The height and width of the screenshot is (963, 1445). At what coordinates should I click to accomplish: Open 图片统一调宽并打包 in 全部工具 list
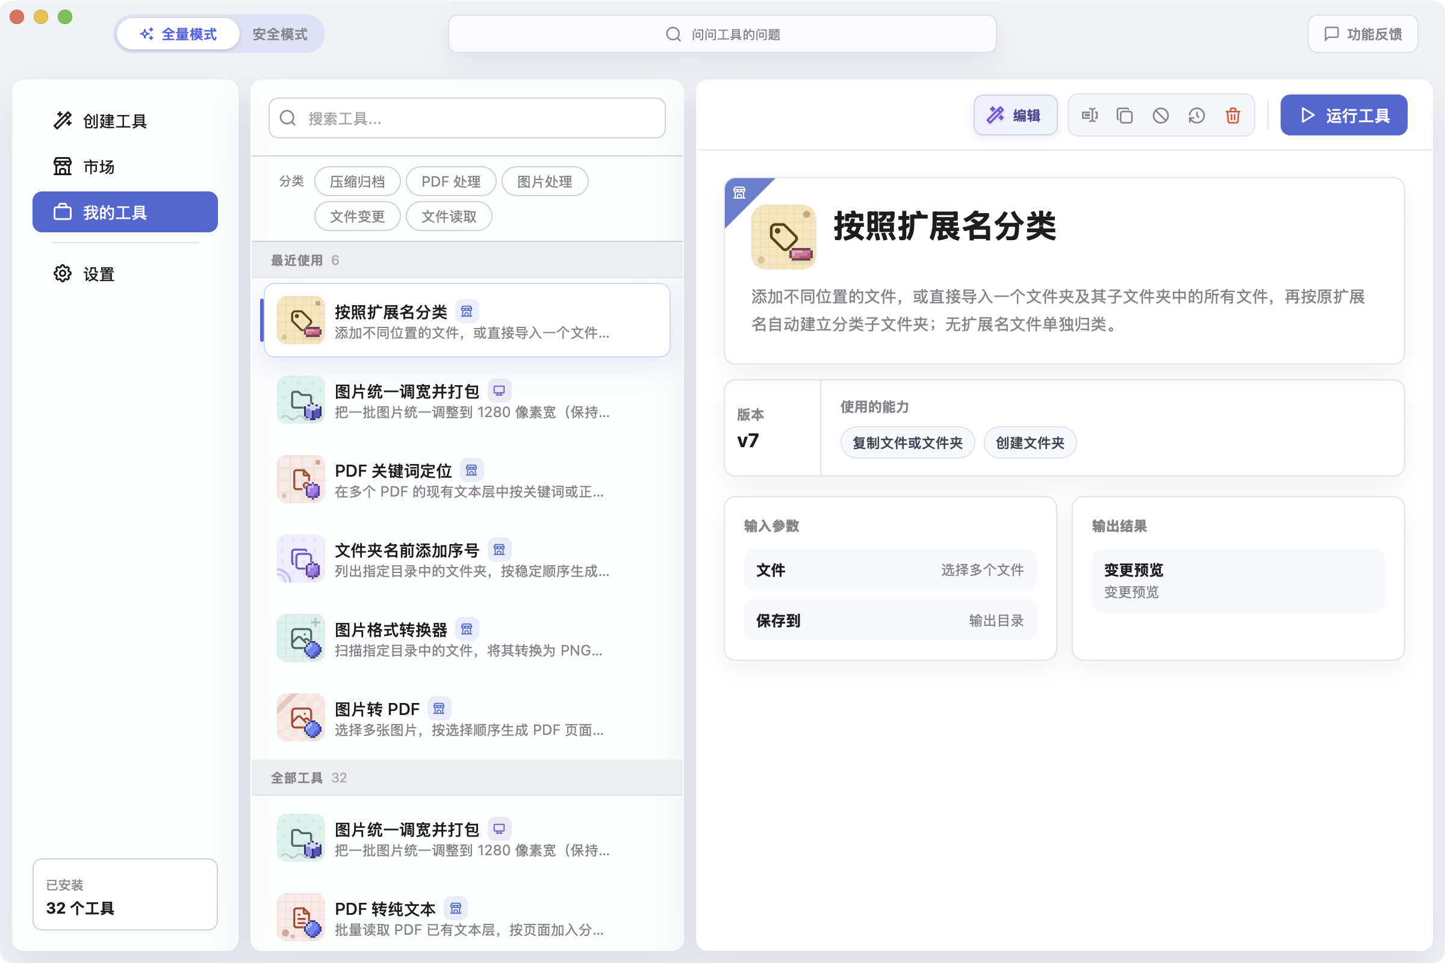[x=467, y=838]
